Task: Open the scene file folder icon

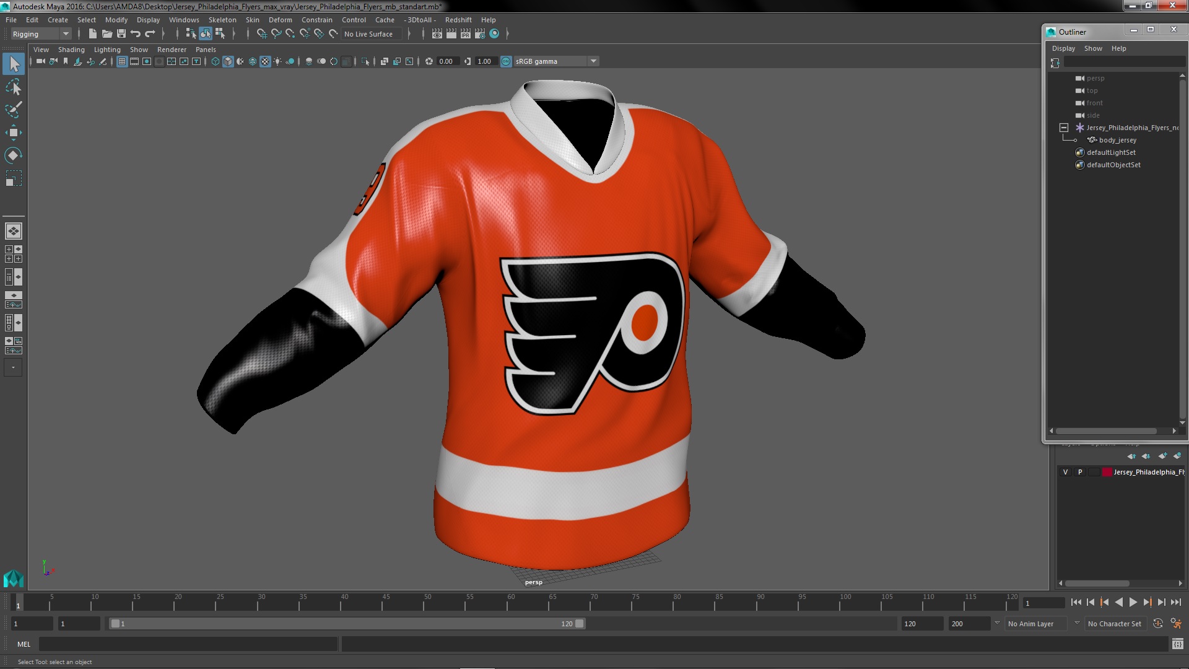Action: tap(107, 34)
